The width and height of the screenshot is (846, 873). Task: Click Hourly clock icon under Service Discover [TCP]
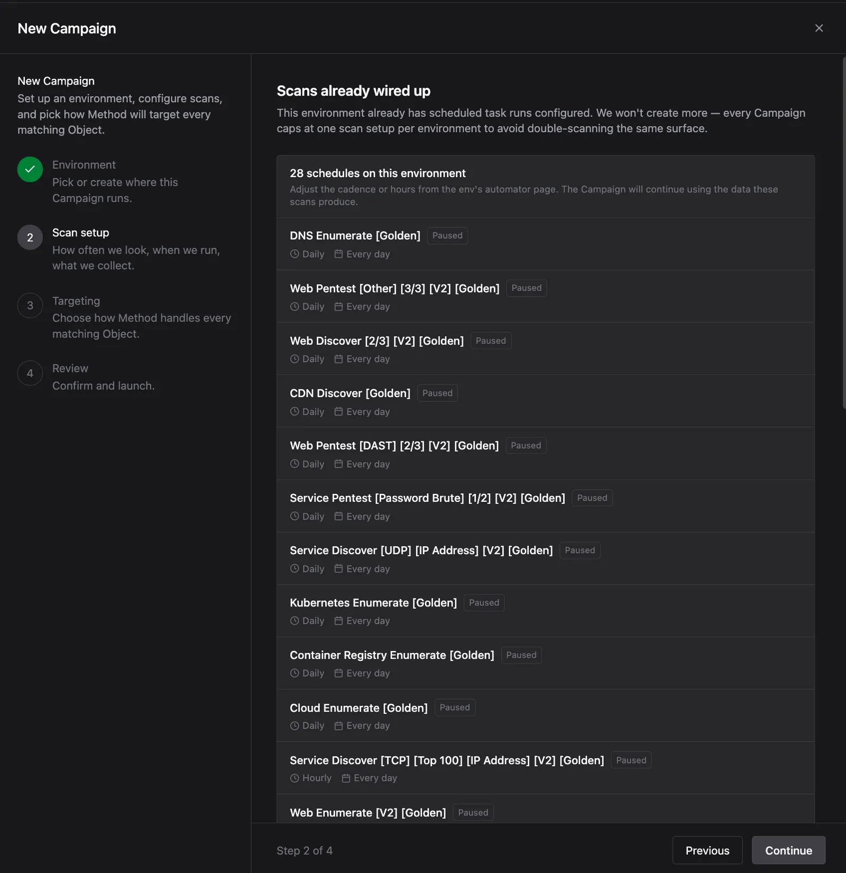coord(295,778)
